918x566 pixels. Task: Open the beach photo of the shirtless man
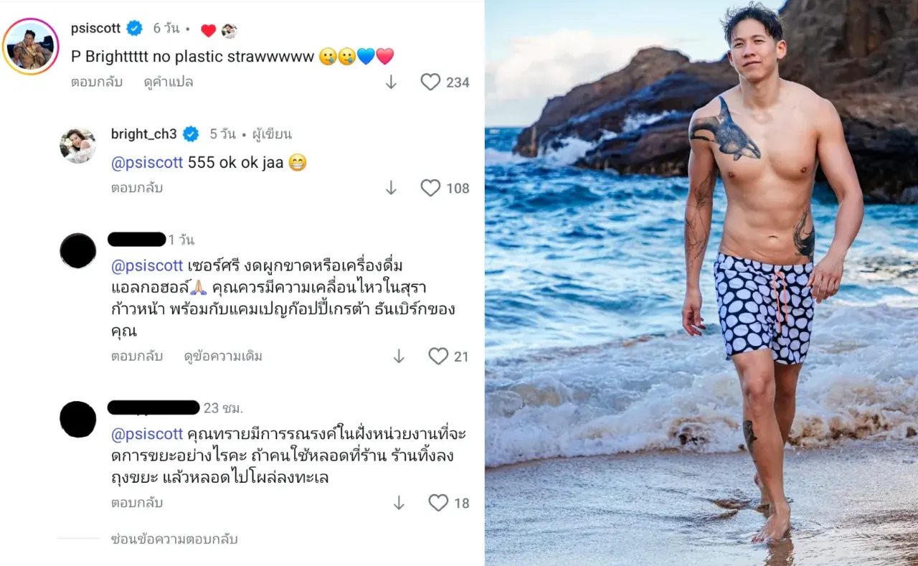pos(701,283)
